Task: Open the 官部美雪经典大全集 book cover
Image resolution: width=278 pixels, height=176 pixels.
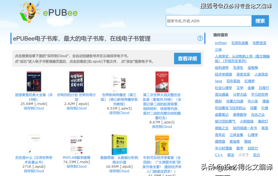Action: coord(34,82)
